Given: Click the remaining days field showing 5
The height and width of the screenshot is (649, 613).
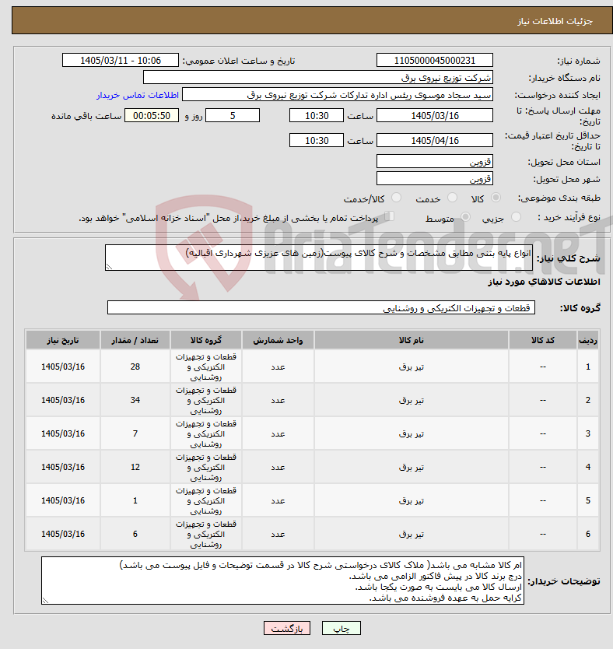Looking at the screenshot, I should (233, 115).
